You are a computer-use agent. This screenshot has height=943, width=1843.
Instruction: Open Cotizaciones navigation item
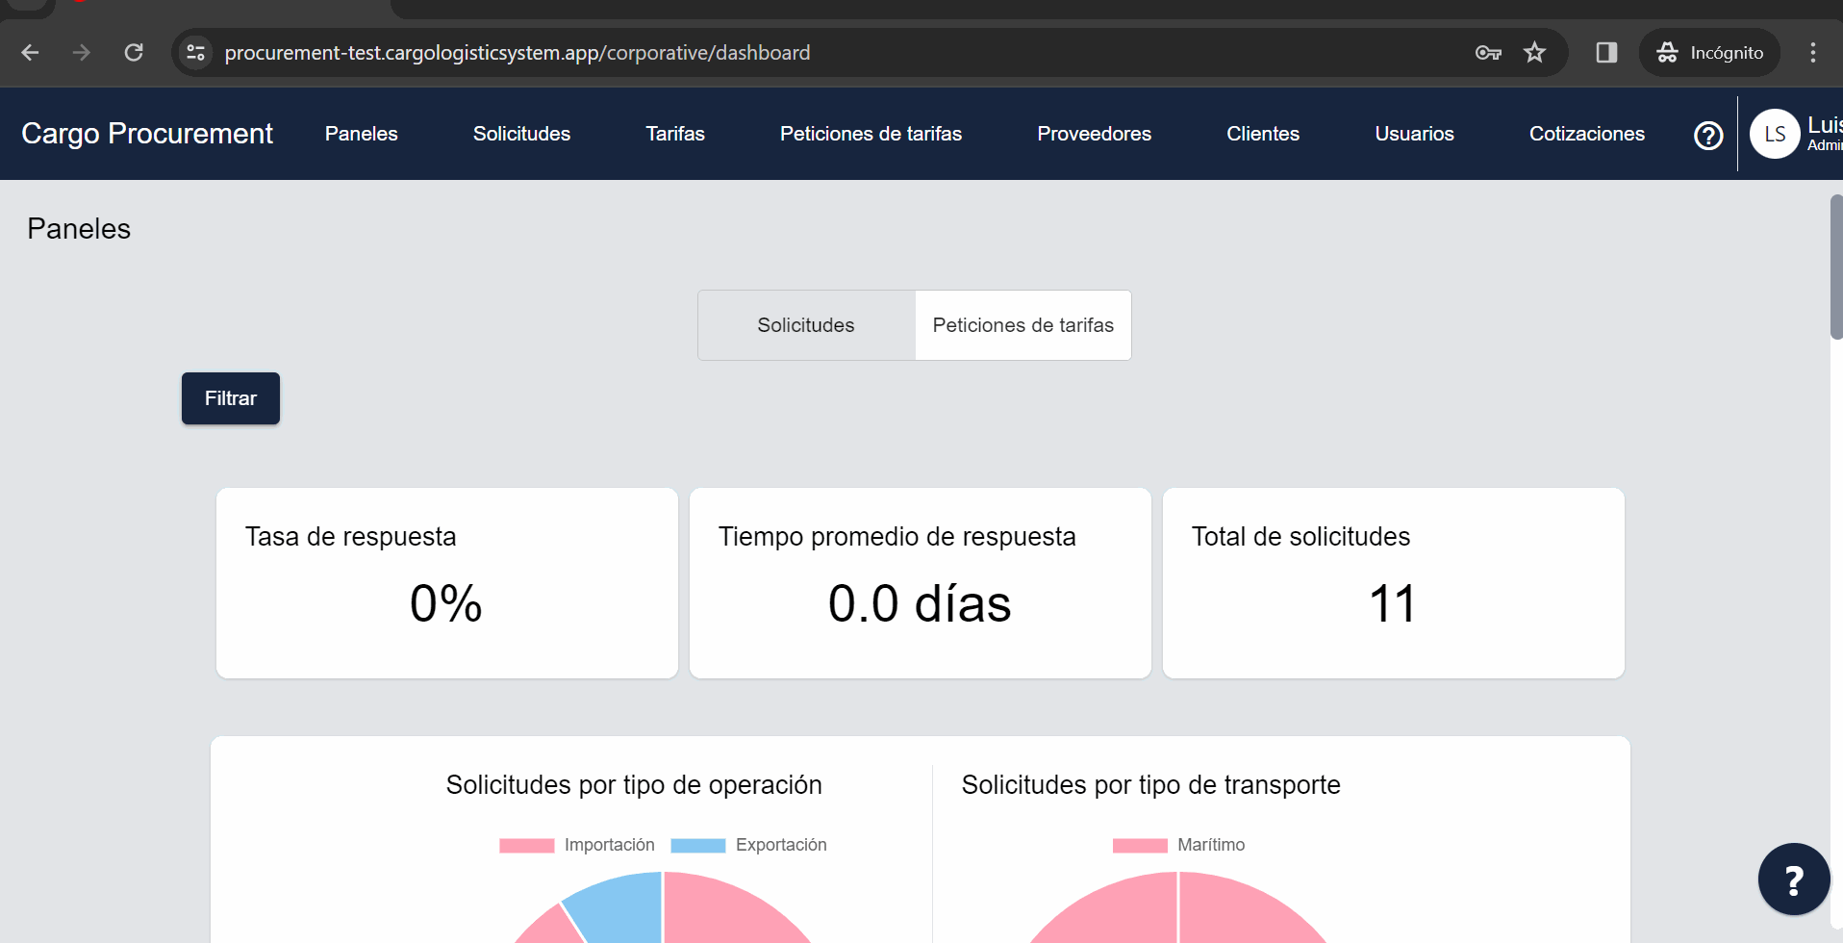click(x=1586, y=134)
